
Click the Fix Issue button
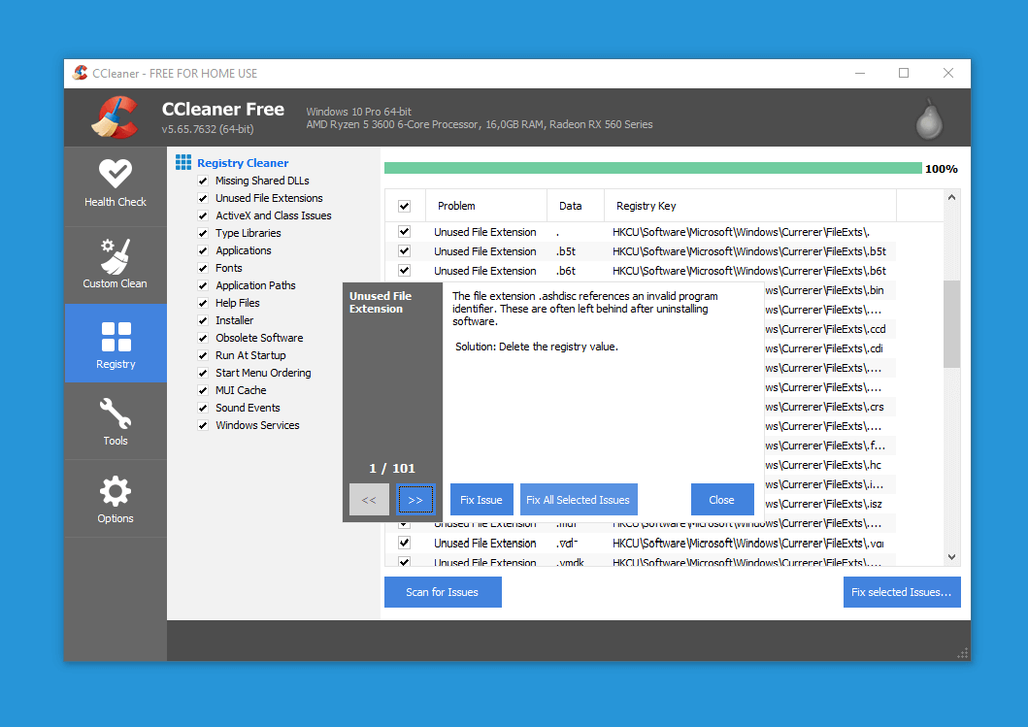tap(481, 500)
